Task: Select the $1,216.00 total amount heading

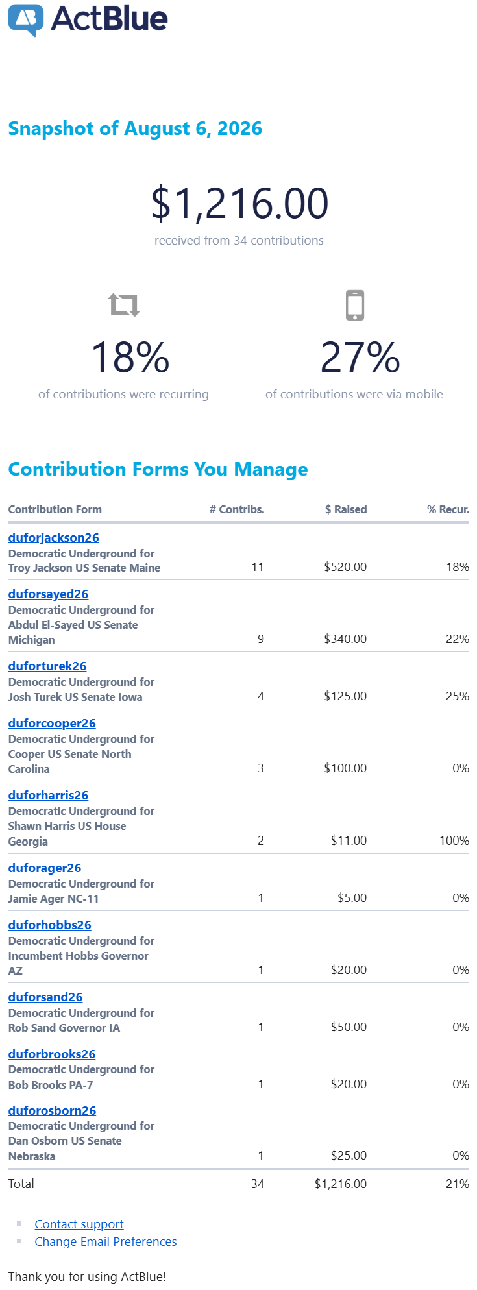Action: pos(239,203)
